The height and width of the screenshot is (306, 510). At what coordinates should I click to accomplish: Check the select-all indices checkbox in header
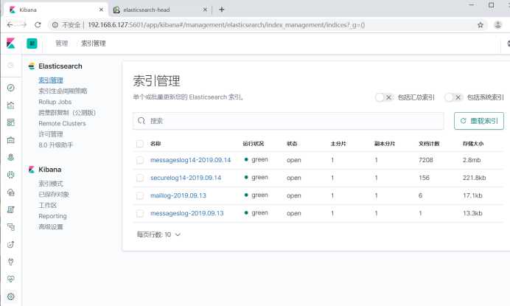pos(140,144)
